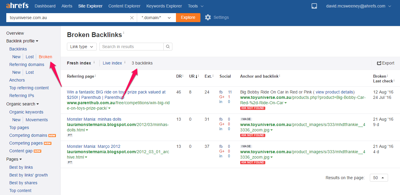400x195 pixels.
Task: Click the info icon next to Fresh index
Action: (x=94, y=62)
